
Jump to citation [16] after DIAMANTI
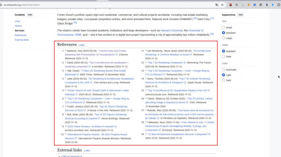[x=195, y=18]
